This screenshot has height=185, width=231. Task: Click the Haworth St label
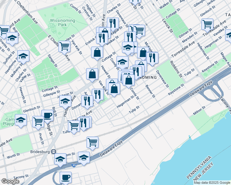23,95
